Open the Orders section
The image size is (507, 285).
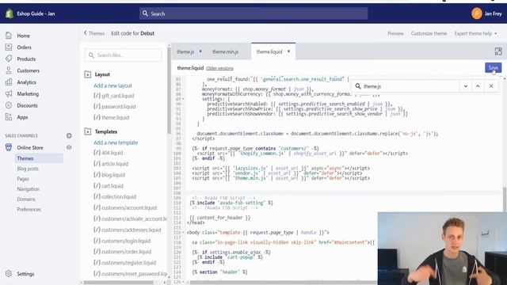click(24, 47)
